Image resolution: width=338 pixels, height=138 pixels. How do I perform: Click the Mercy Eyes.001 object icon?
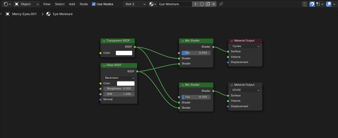point(8,14)
